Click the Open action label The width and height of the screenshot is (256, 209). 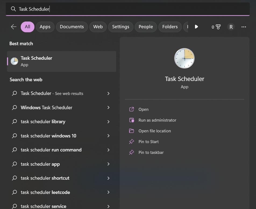click(144, 109)
